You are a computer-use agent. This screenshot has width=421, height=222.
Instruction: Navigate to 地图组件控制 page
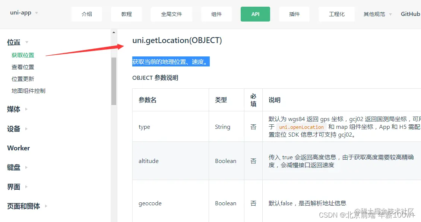click(x=28, y=91)
